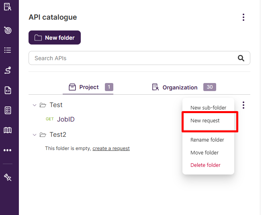Collapse the Test folder chevron
The image size is (268, 215).
[x=34, y=105]
